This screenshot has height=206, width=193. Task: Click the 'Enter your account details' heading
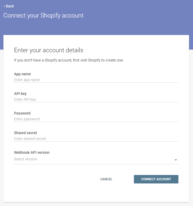tap(49, 50)
